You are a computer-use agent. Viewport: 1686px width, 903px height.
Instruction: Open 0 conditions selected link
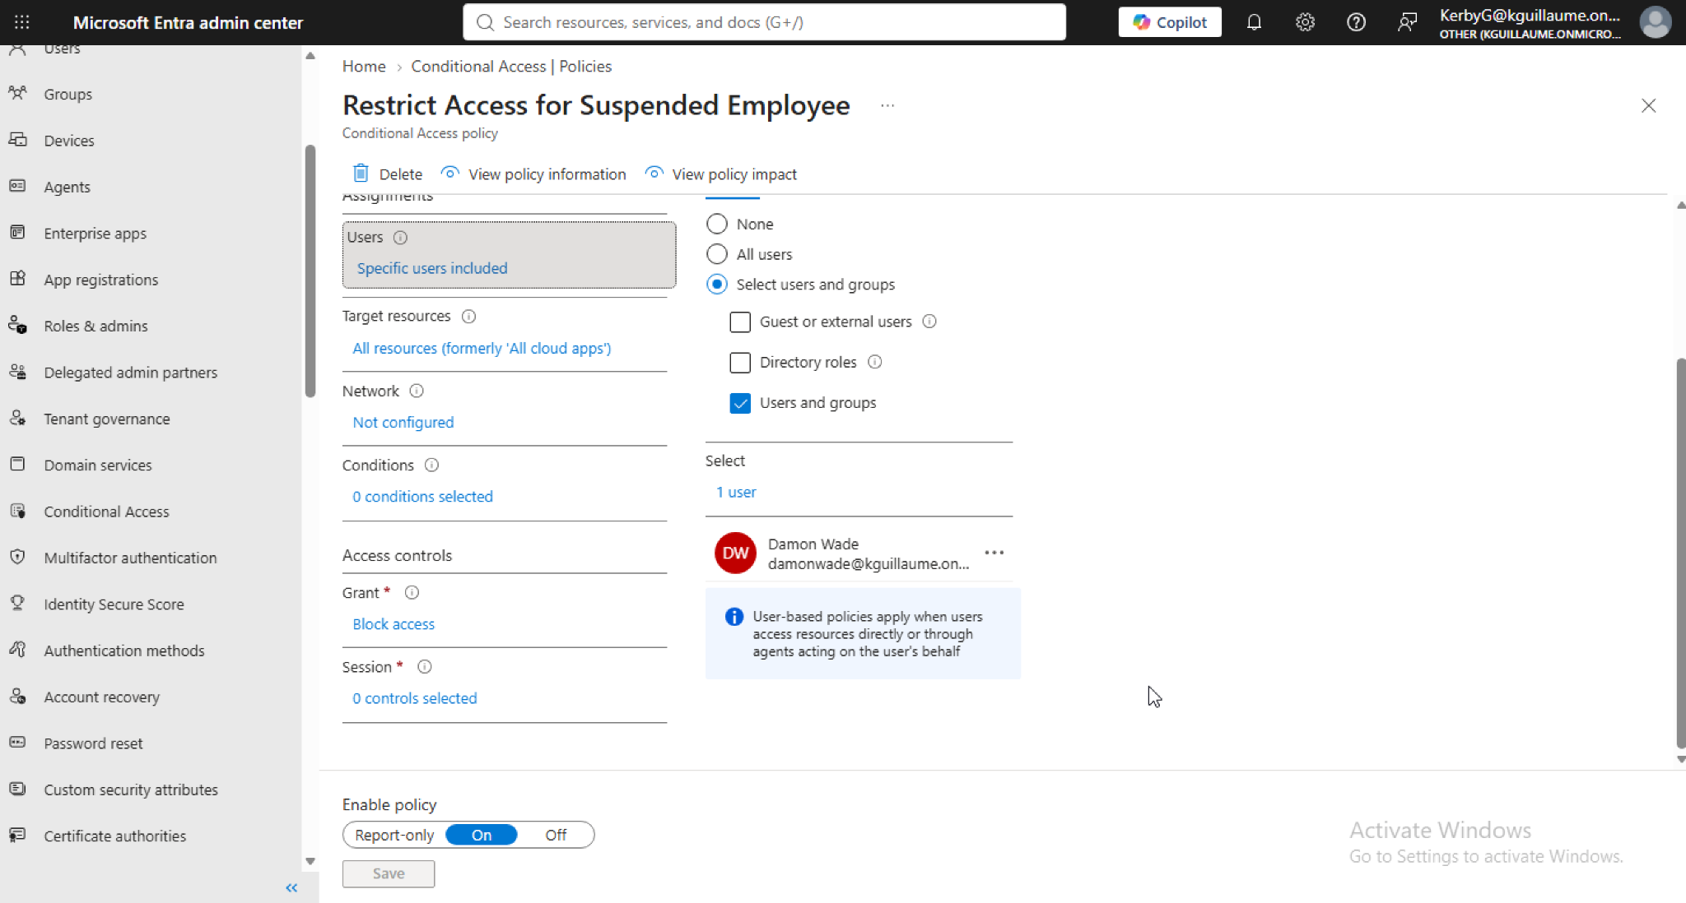click(422, 497)
